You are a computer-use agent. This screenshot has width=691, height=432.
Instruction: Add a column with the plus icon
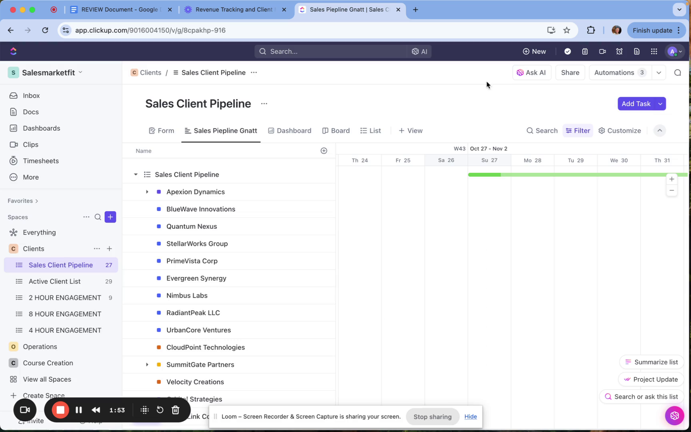324,151
